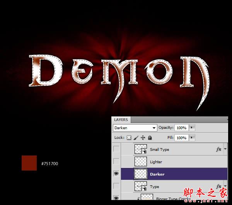Click the Opacity label
232x205 pixels.
pos(166,128)
